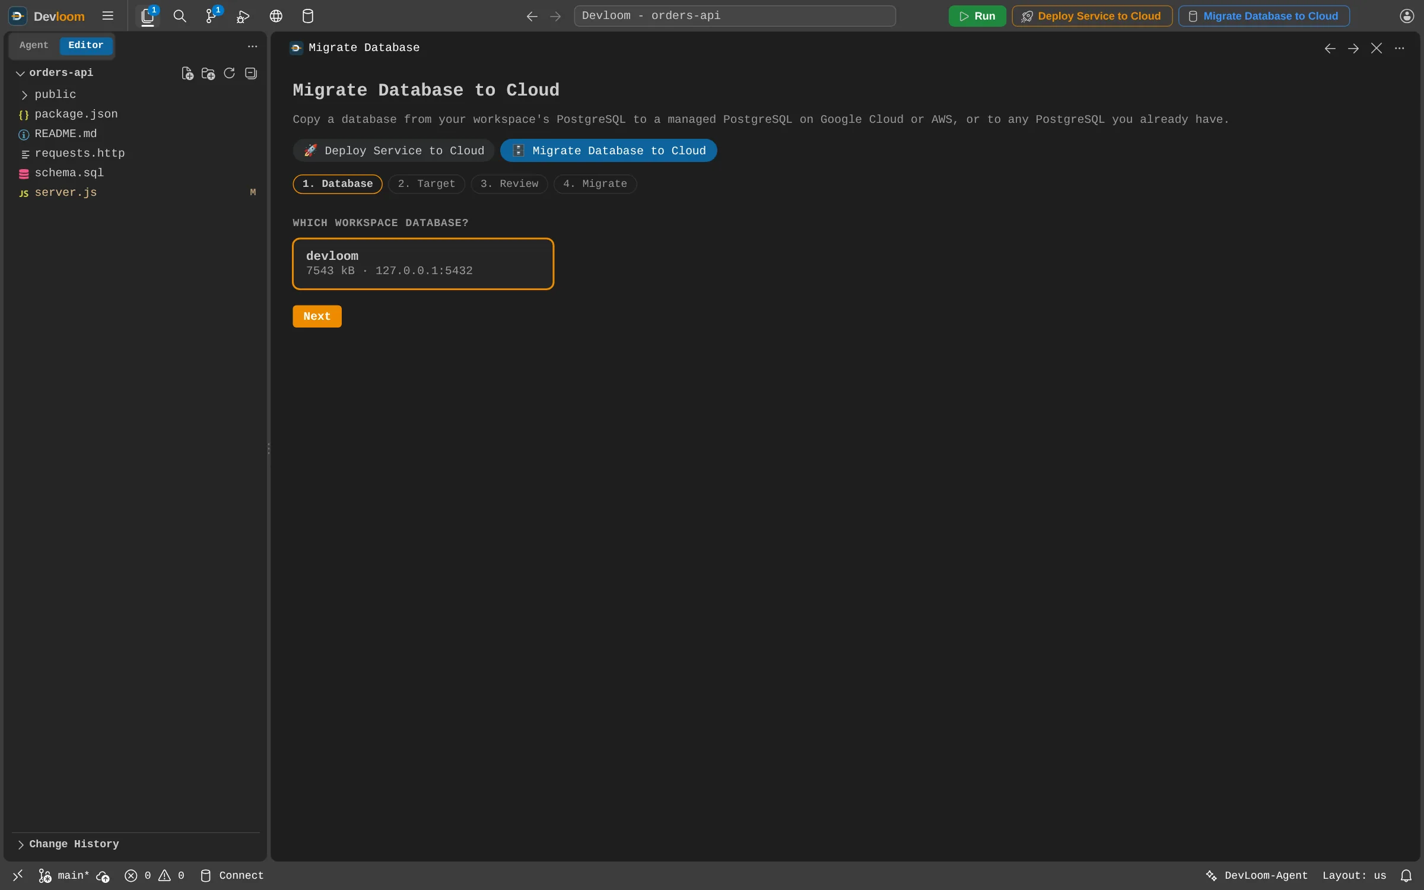Select the Deploy Service to Cloud pill tab
1424x890 pixels.
(394, 151)
